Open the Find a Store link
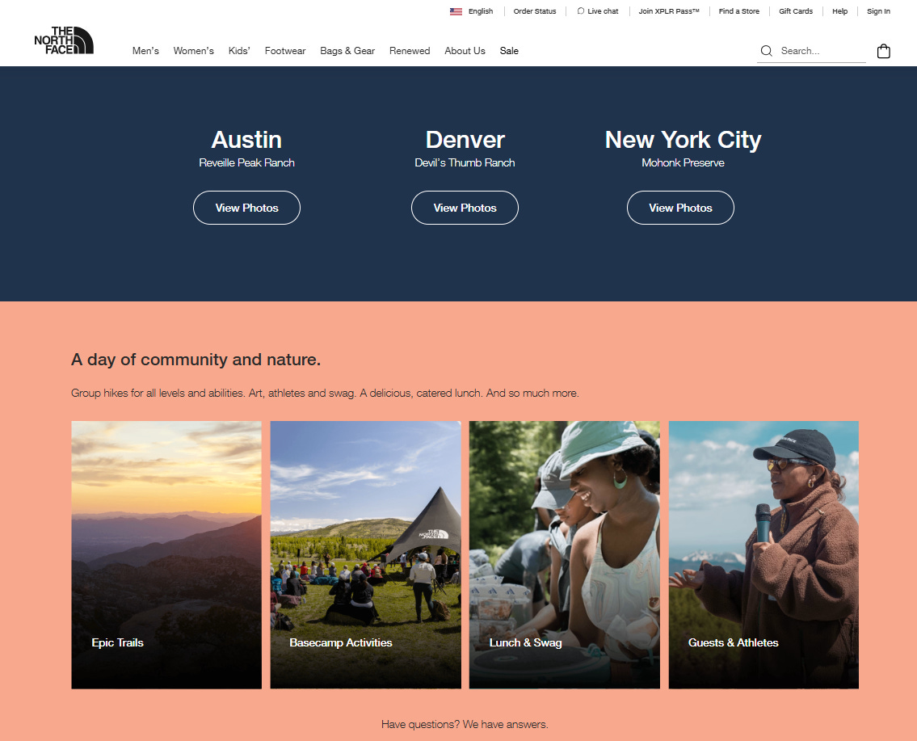The height and width of the screenshot is (741, 917). tap(738, 11)
